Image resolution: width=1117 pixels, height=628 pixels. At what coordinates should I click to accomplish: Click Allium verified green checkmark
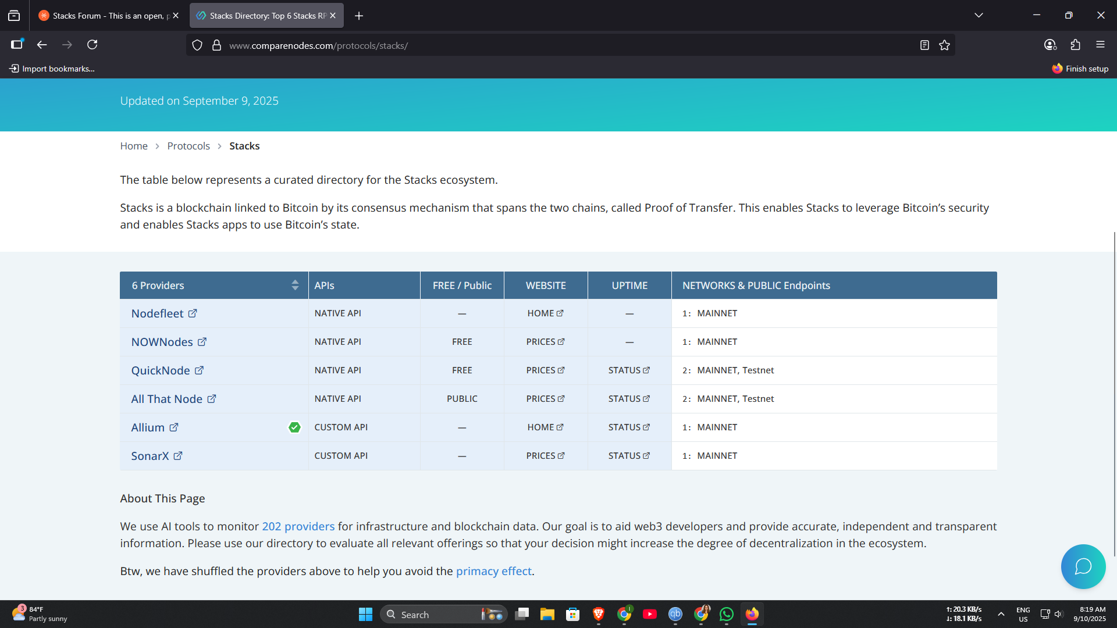point(294,427)
